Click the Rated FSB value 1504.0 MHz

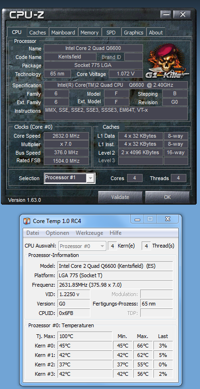(66, 161)
